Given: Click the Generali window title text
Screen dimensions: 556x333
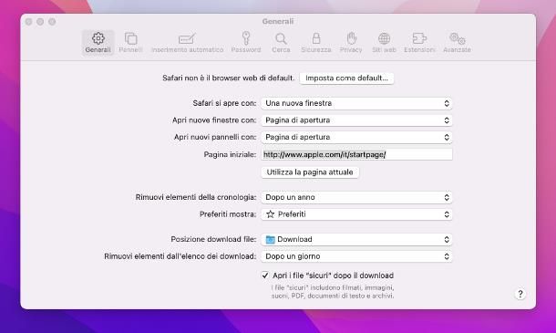Looking at the screenshot, I should (278, 21).
